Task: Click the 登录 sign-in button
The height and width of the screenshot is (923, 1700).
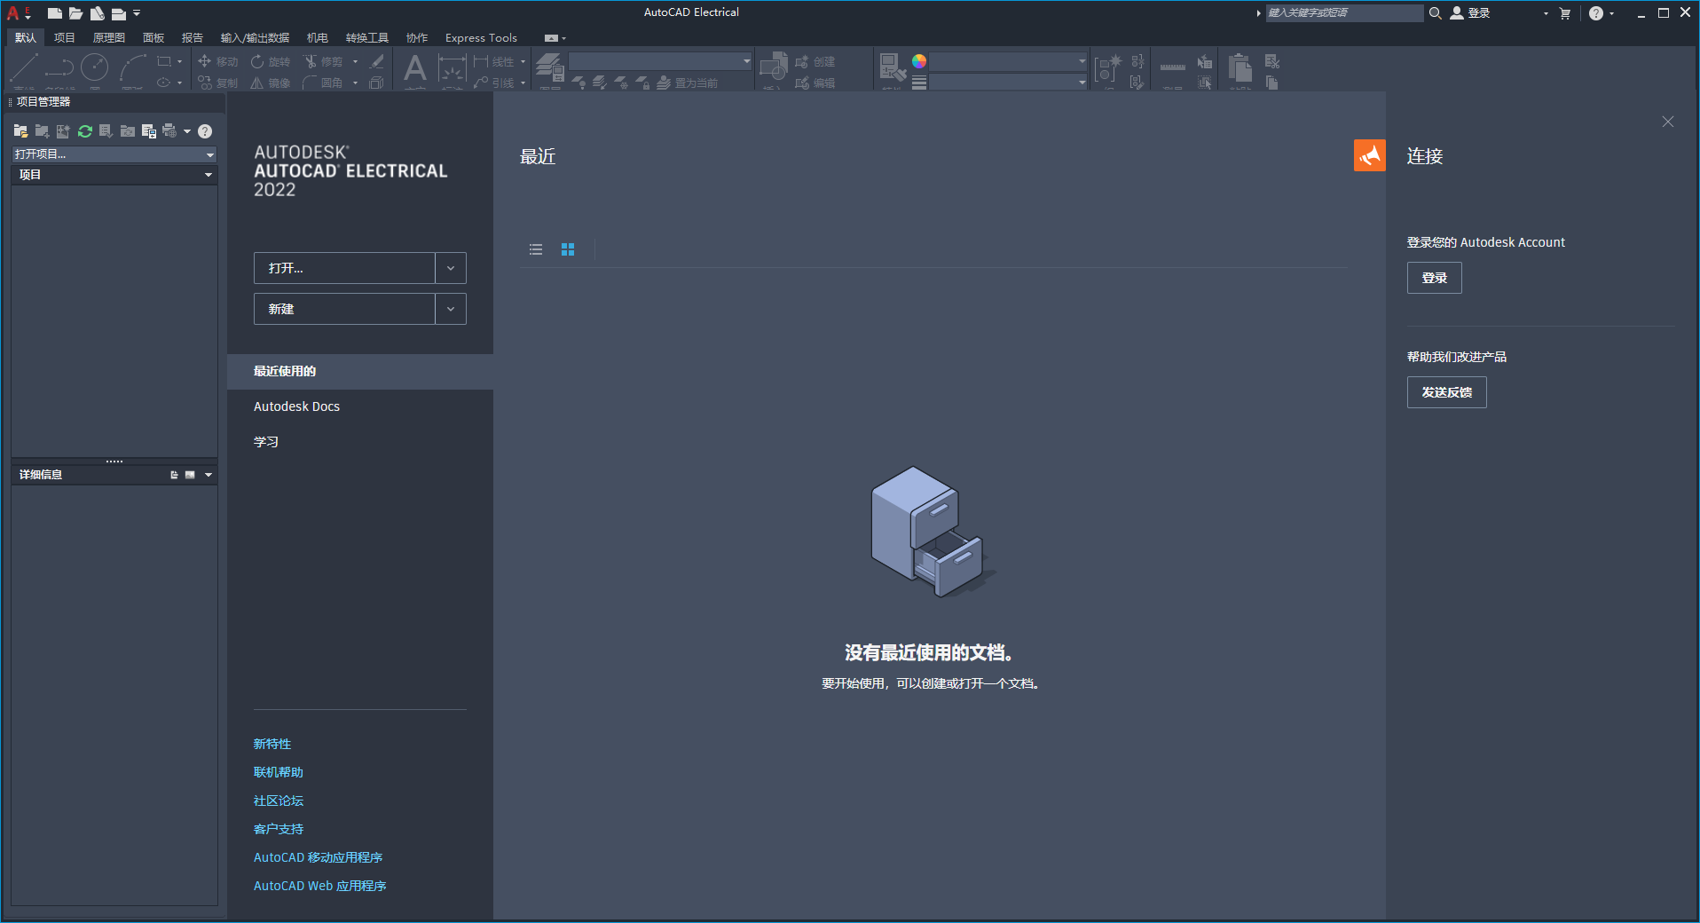Action: [1433, 277]
